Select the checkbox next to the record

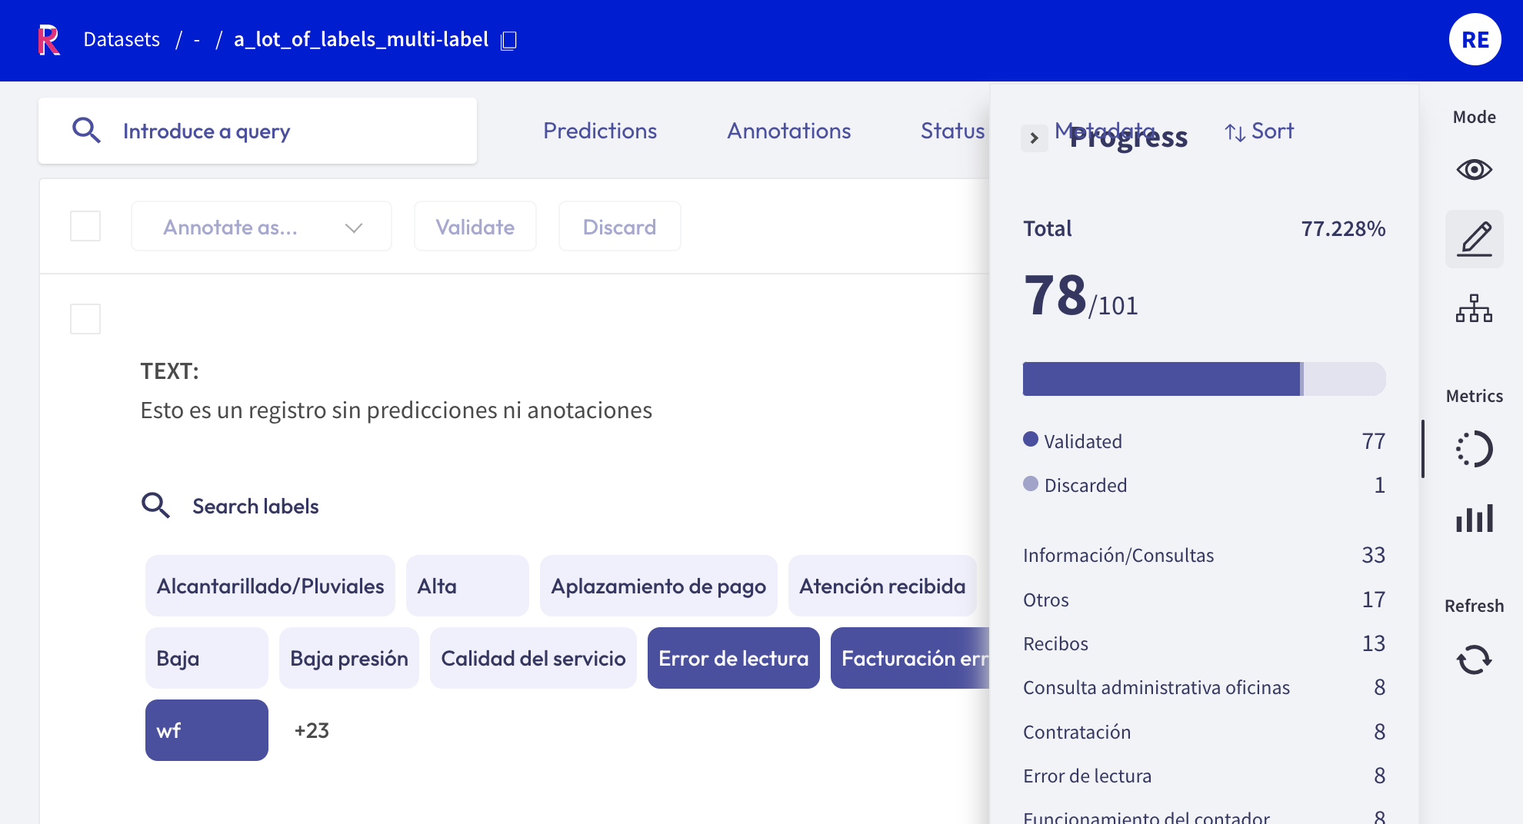tap(85, 318)
